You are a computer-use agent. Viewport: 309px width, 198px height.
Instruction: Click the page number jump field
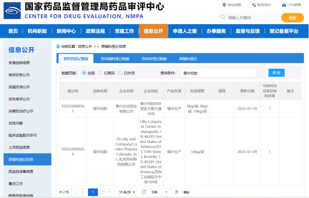tap(166, 192)
